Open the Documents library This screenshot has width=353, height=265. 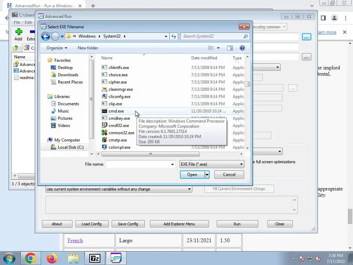click(68, 104)
